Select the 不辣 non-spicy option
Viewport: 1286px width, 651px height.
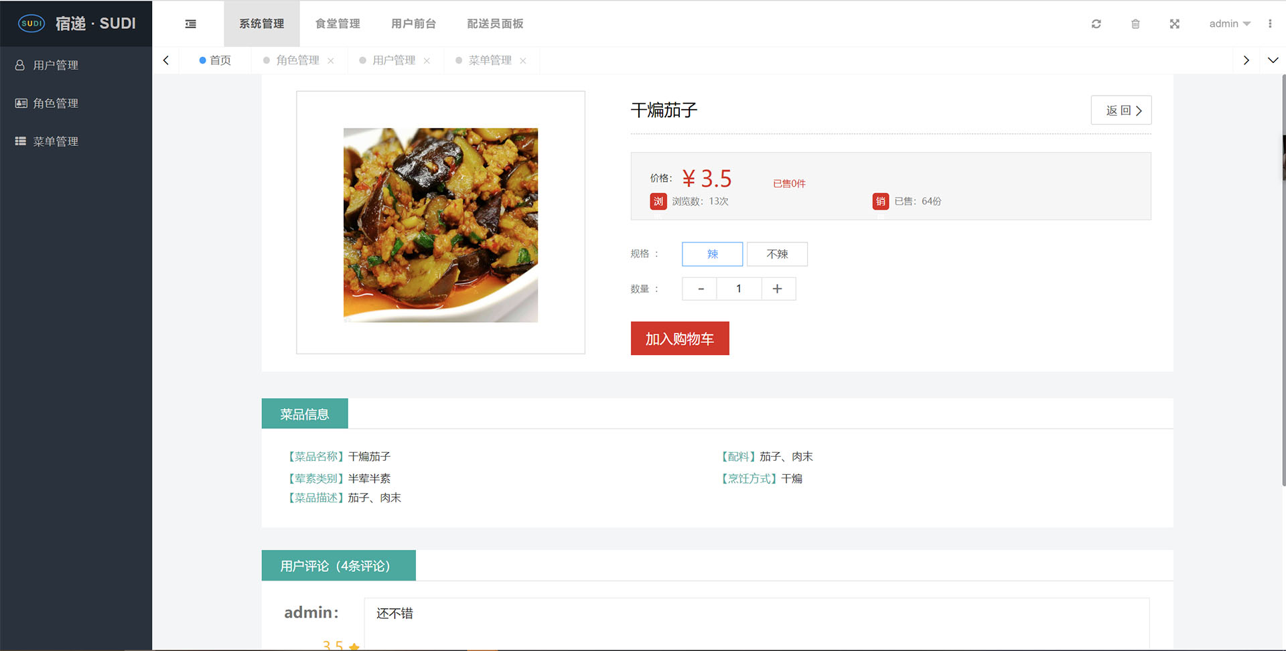tap(777, 254)
